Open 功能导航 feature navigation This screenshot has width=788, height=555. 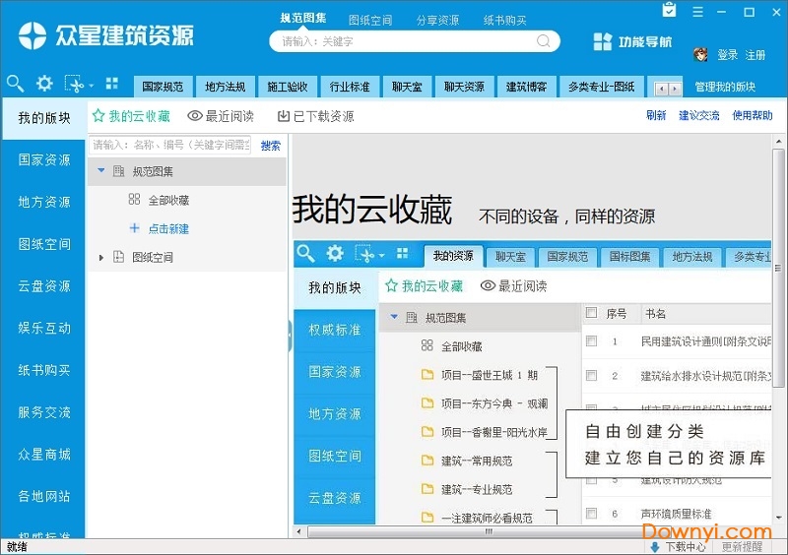(x=632, y=41)
